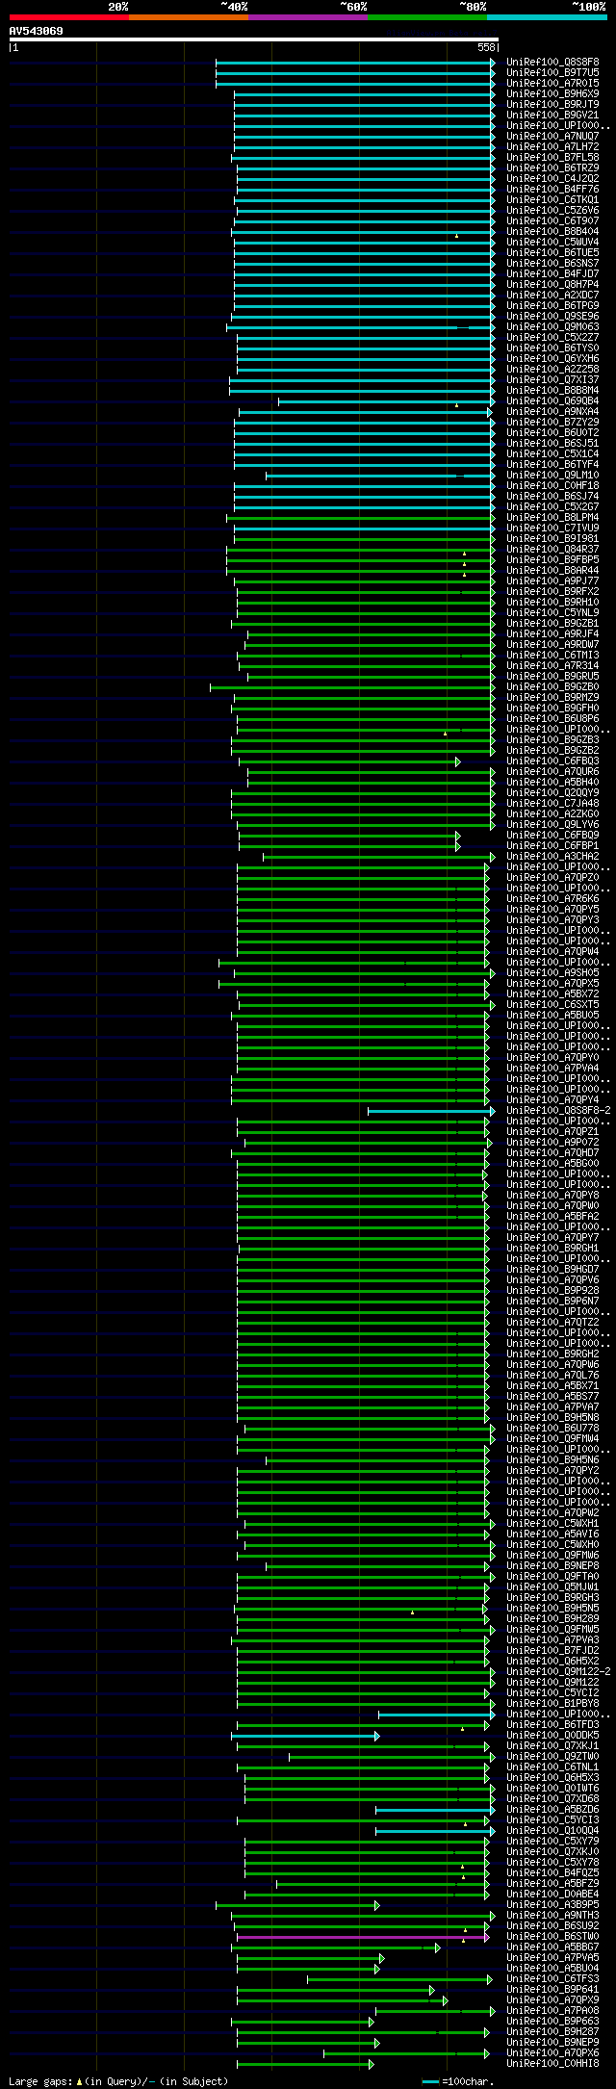The height and width of the screenshot is (2089, 616).
Task: Pick hit label UniRef100_Q2QQY9
Action: (x=552, y=792)
